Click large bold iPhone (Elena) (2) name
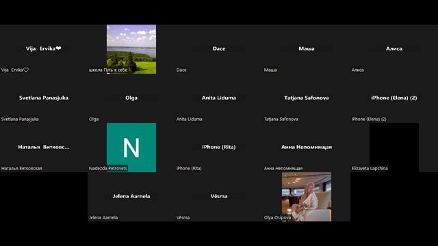This screenshot has height=246, width=438. 394,98
